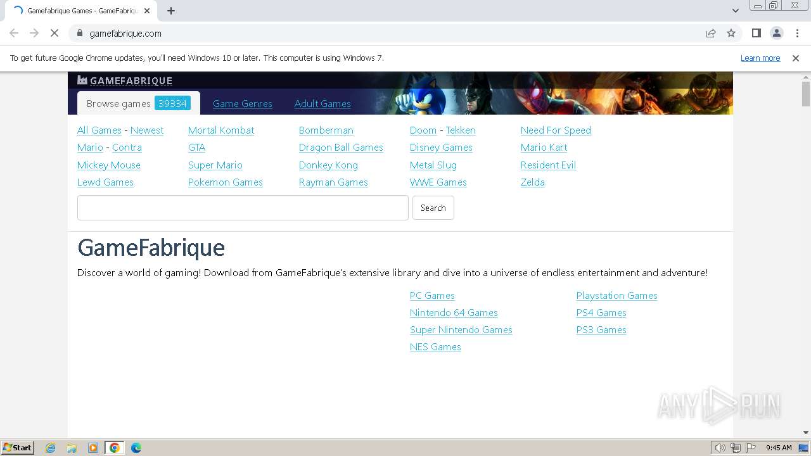Open the Bomberman link
Viewport: 811px width, 456px height.
pos(326,130)
